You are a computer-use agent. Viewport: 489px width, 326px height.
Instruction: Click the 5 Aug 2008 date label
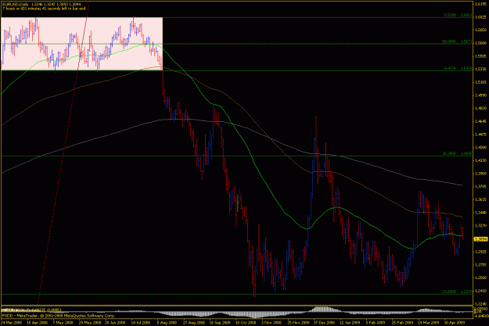tap(167, 323)
